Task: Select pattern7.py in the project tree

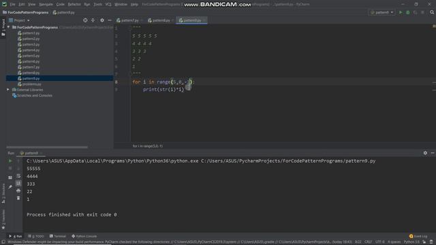Action: pyautogui.click(x=31, y=67)
